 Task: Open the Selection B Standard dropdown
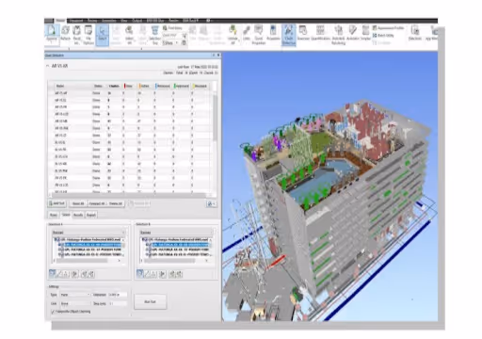point(177,233)
